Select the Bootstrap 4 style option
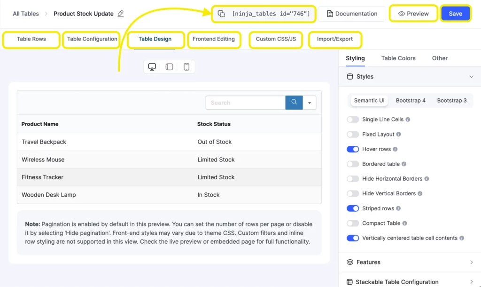 click(x=411, y=101)
